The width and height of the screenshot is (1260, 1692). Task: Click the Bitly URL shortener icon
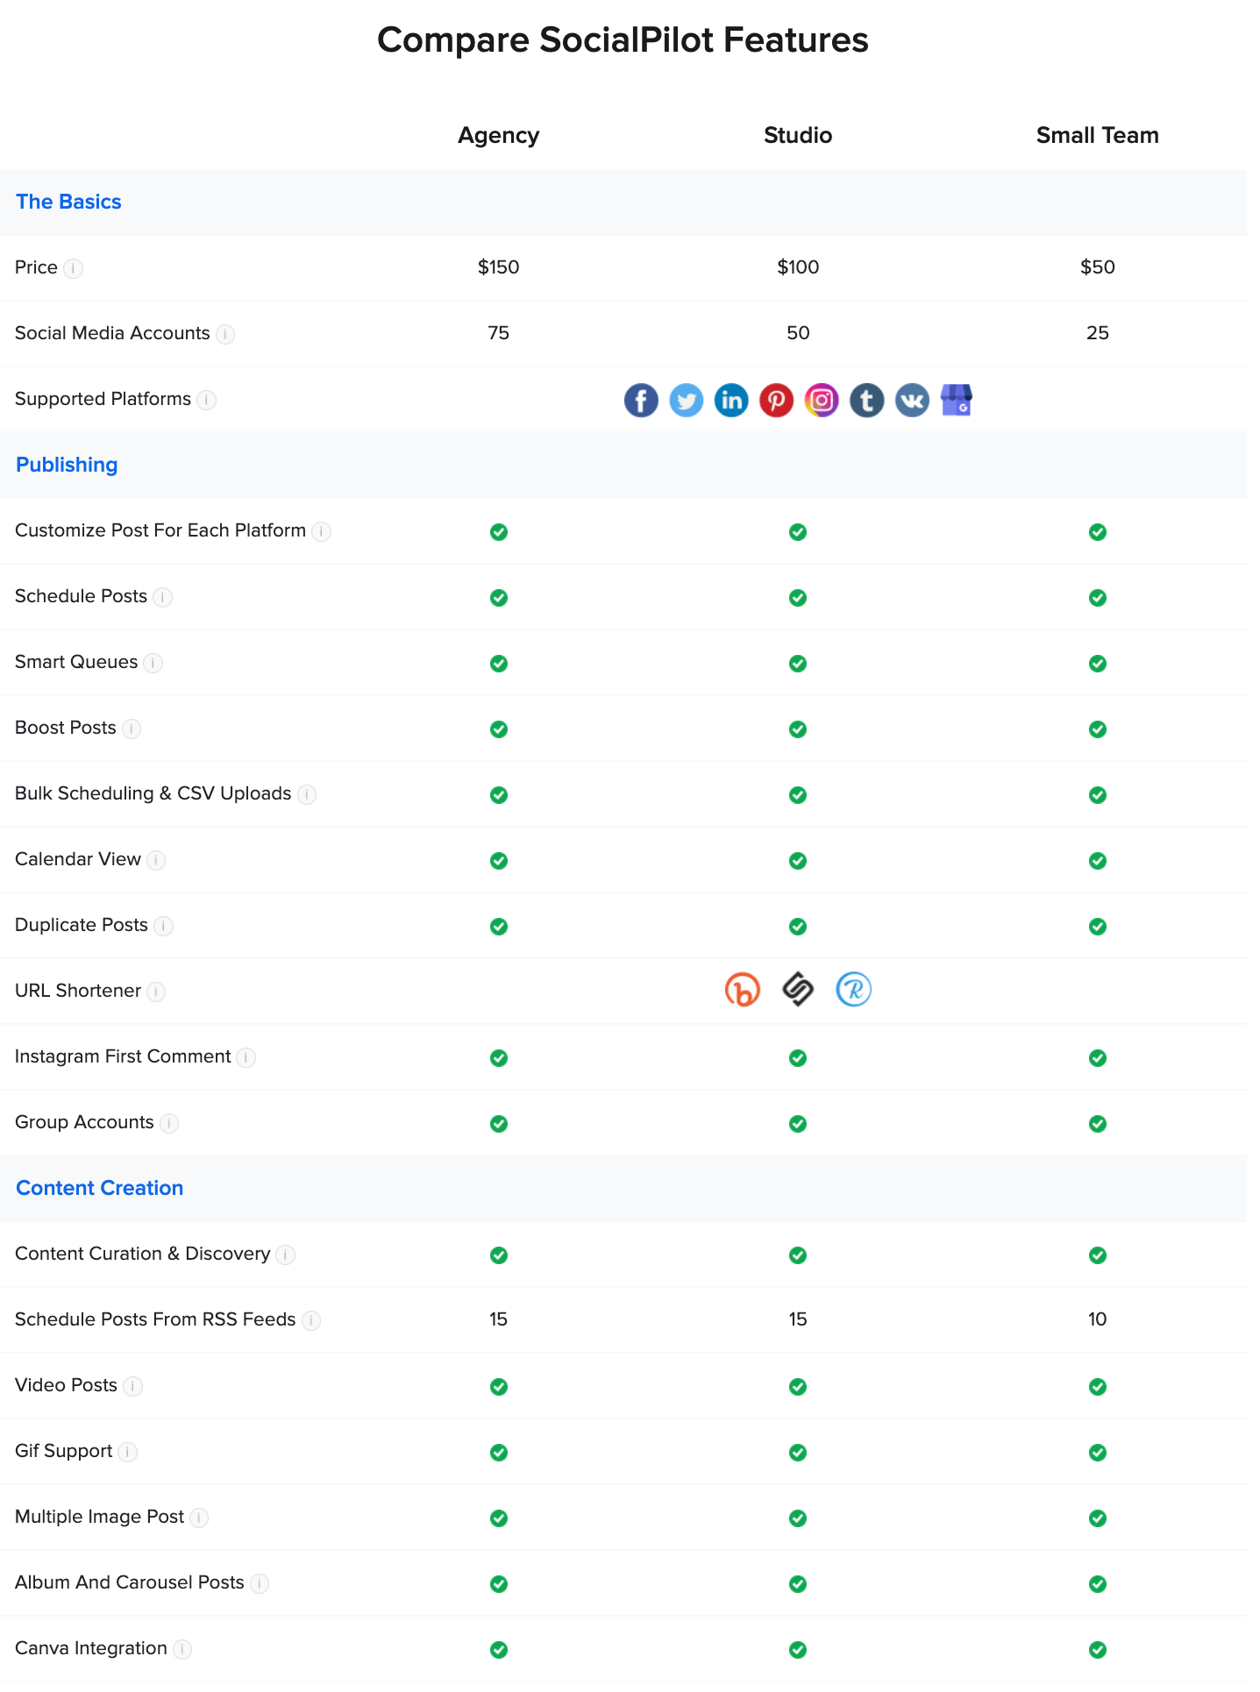pos(742,990)
